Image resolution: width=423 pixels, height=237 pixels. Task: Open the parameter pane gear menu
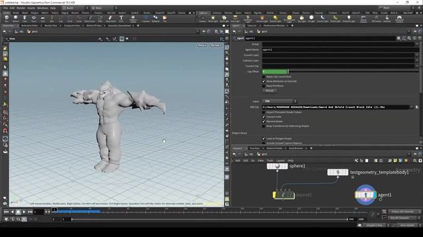tap(399, 38)
